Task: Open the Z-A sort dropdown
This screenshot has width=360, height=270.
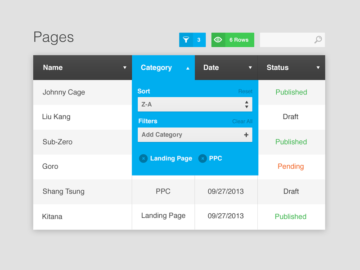Action: 195,104
